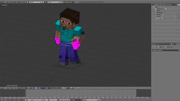Enable the rotate manipulator icon
The height and width of the screenshot is (101, 180).
pos(42,88)
